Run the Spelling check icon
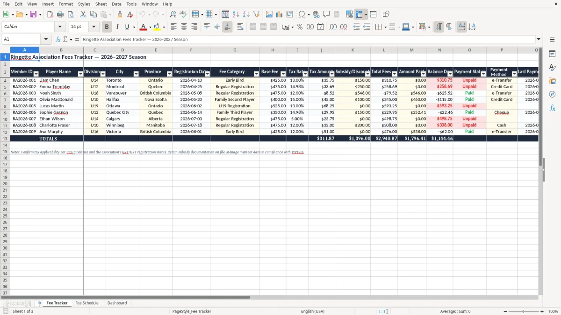The height and width of the screenshot is (315, 561). 183,14
